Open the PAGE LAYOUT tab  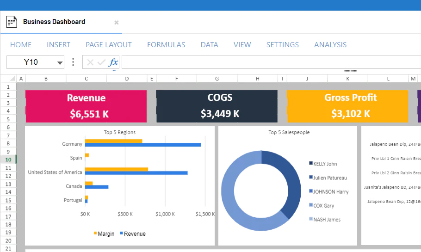(109, 45)
